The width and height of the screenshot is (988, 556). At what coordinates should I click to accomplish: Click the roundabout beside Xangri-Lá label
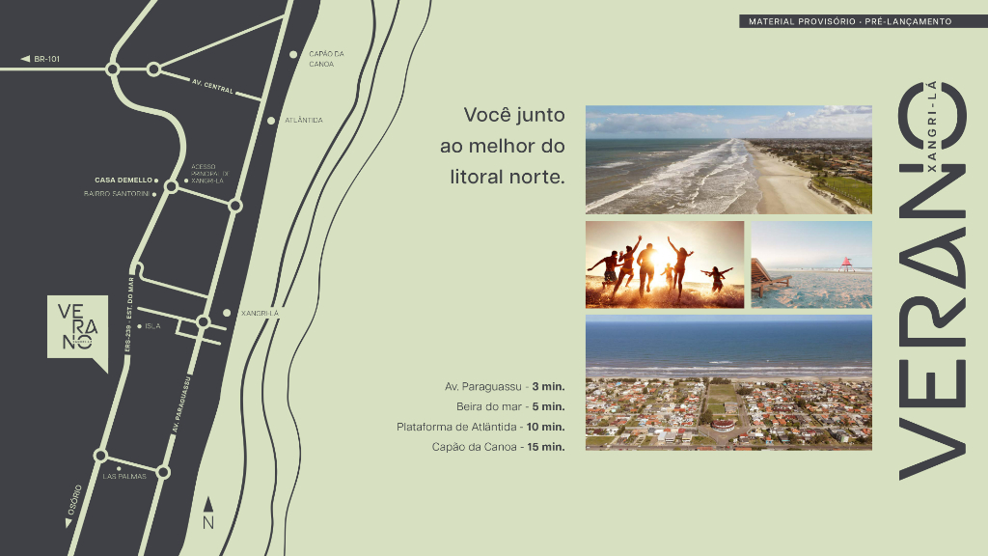pos(203,322)
